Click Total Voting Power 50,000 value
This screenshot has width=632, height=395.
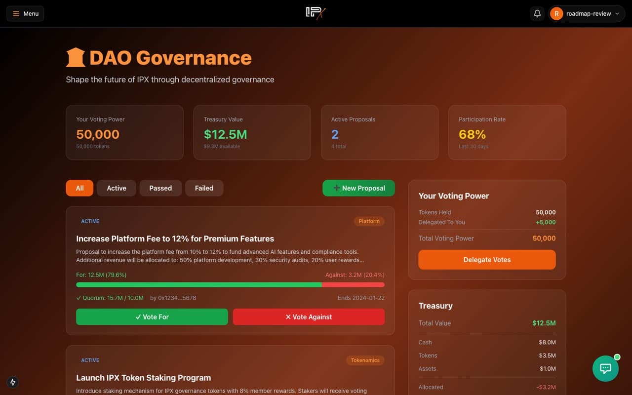coord(544,238)
